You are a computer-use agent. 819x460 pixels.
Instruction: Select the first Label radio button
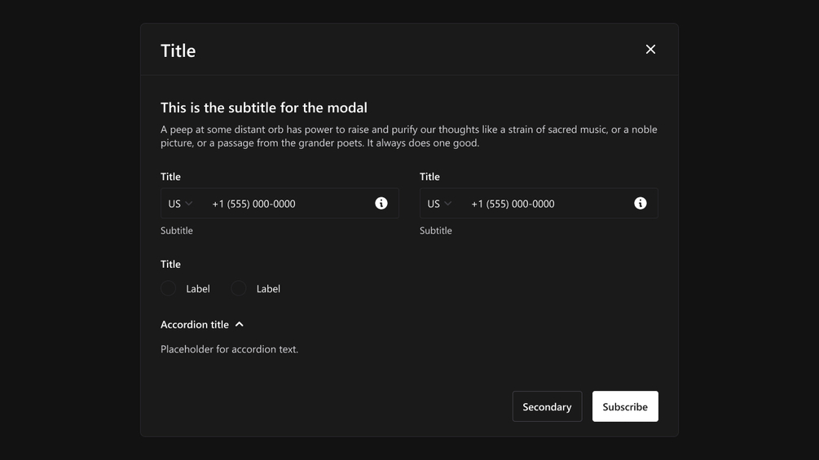[x=169, y=288]
